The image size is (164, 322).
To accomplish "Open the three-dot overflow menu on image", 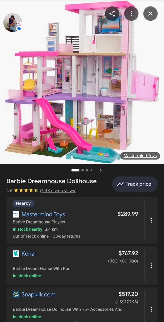I will [131, 14].
